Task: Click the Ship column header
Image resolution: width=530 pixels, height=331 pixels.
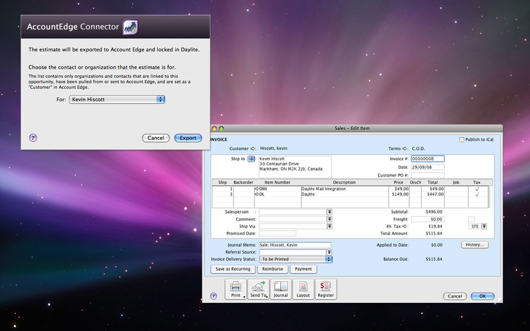Action: click(223, 182)
